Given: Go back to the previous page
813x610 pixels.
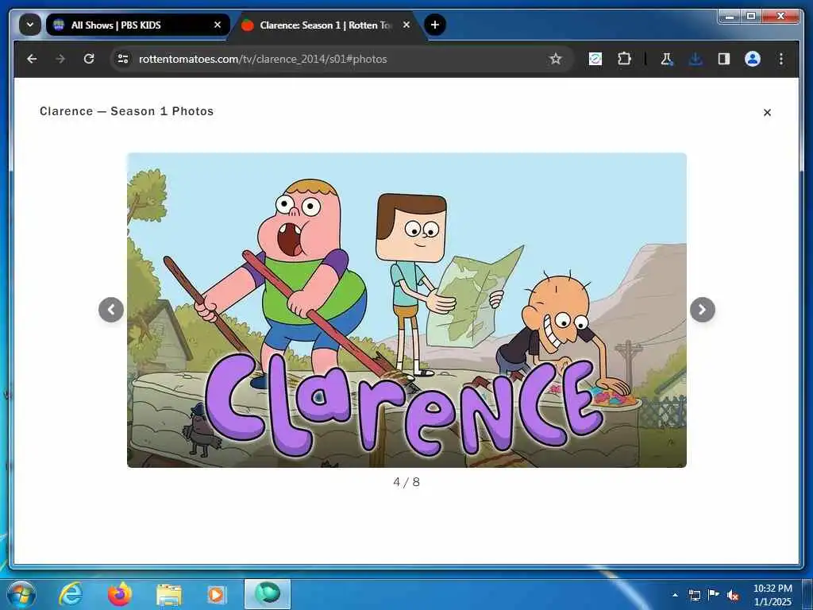Looking at the screenshot, I should (x=32, y=59).
